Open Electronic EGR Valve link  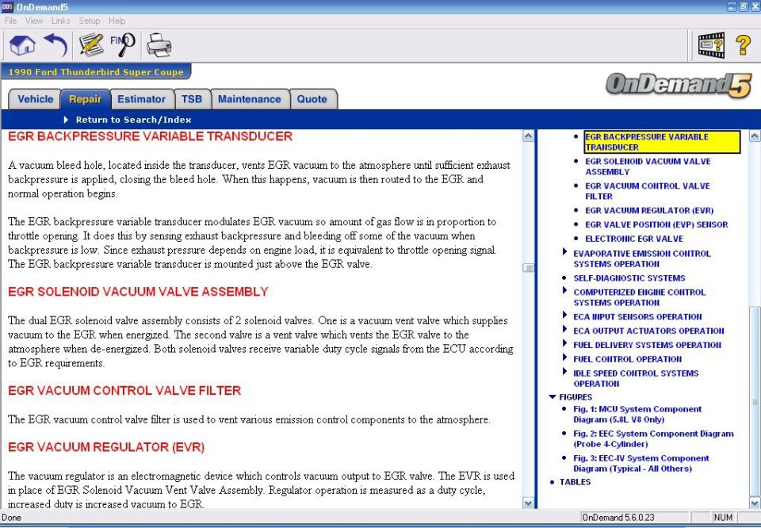tap(634, 239)
